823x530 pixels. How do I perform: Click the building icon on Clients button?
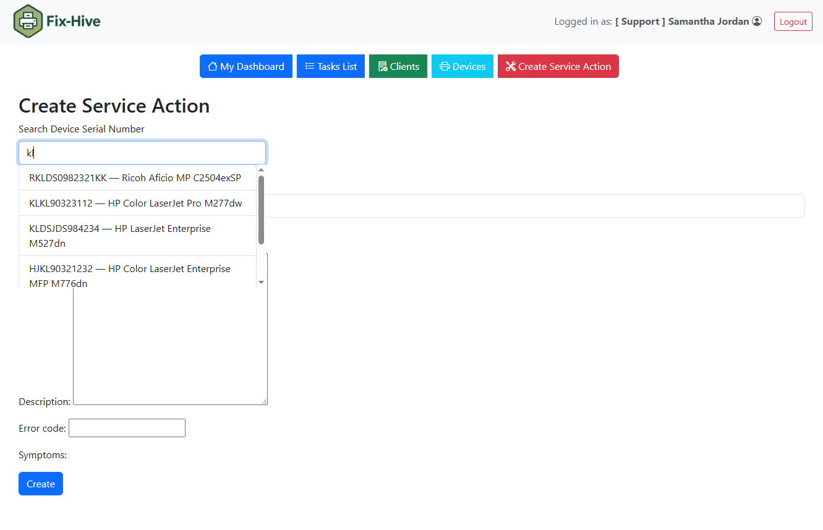coord(383,67)
